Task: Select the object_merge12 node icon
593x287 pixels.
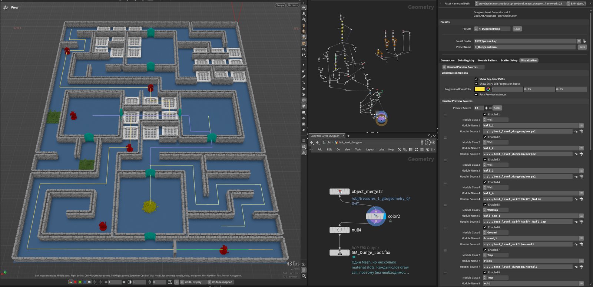Action: [339, 192]
